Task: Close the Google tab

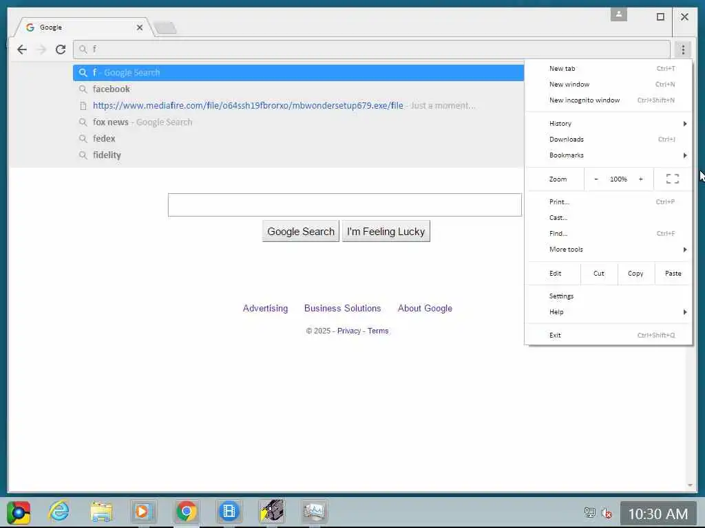Action: pos(140,27)
